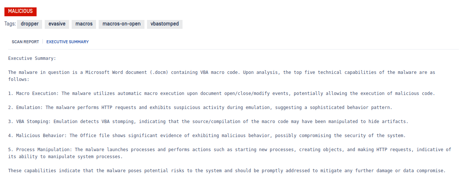The width and height of the screenshot is (460, 177).
Task: Click the Malicious Behavior list item
Action: click(207, 136)
